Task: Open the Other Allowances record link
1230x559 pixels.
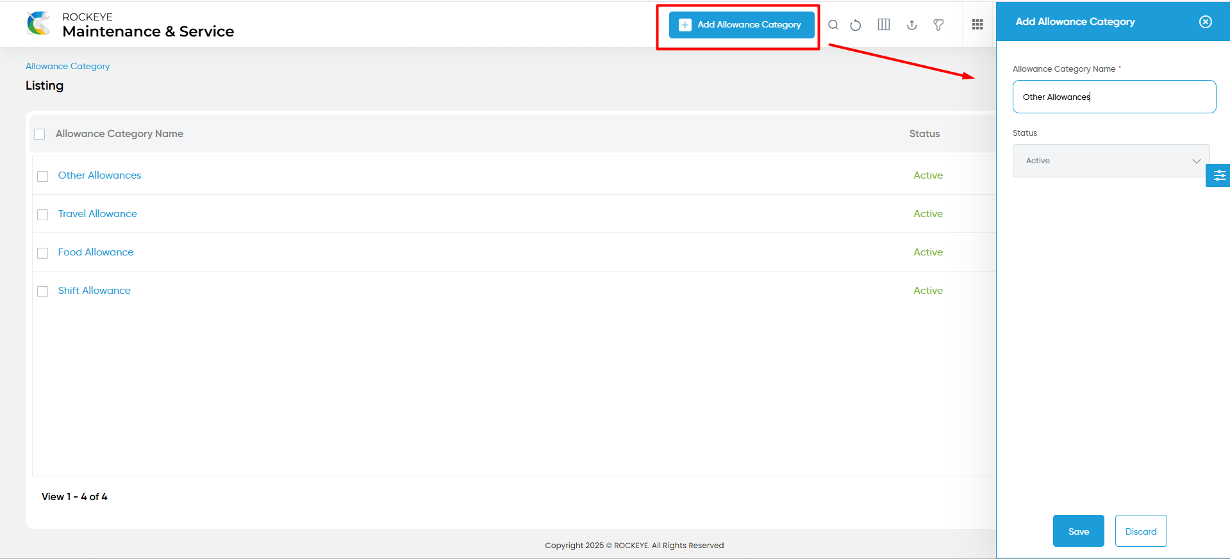Action: 99,175
